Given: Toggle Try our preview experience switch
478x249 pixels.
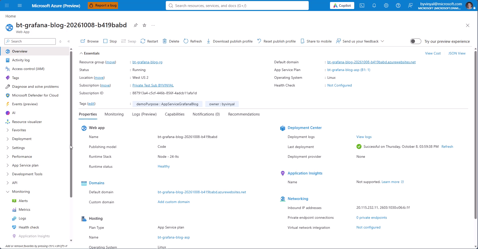Looking at the screenshot, I should click(415, 41).
